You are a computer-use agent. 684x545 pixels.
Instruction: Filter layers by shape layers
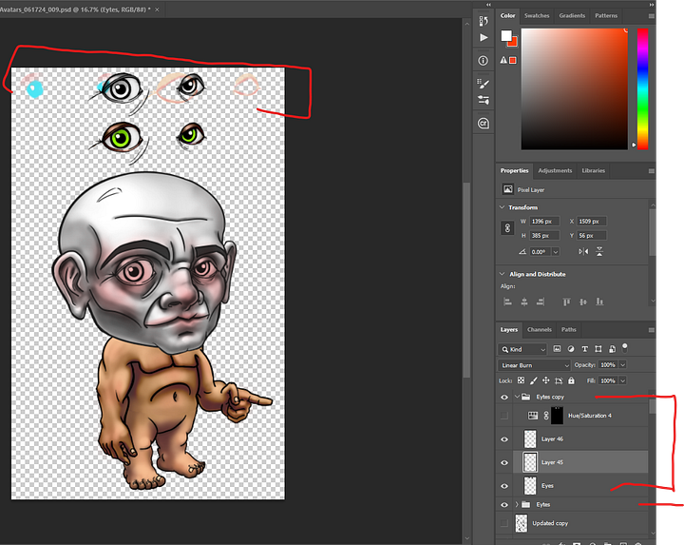(x=598, y=349)
